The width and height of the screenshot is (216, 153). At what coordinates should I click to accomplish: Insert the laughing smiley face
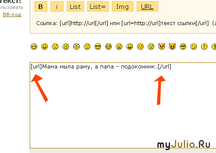(108, 46)
